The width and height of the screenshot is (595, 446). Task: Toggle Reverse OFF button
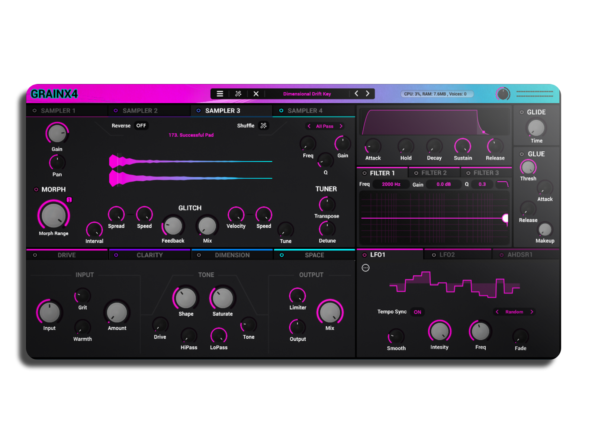point(141,126)
